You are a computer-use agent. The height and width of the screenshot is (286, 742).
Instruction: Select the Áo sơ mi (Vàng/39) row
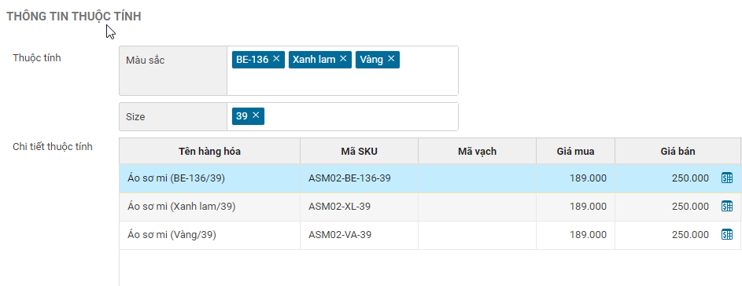430,235
